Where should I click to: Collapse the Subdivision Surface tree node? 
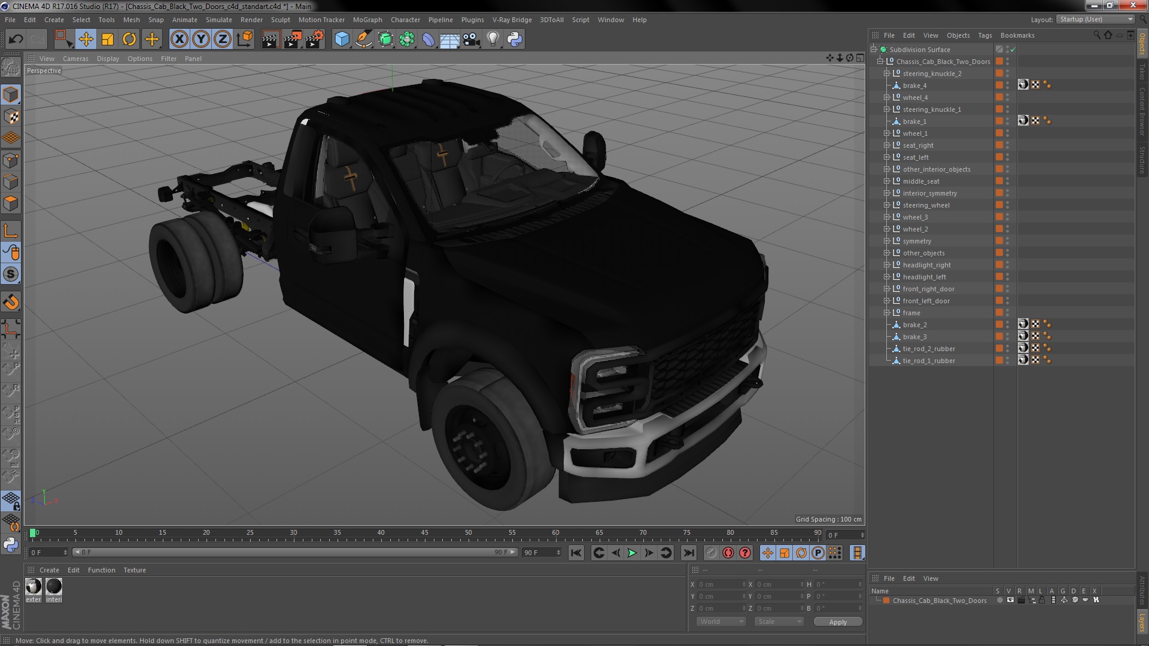coord(874,50)
